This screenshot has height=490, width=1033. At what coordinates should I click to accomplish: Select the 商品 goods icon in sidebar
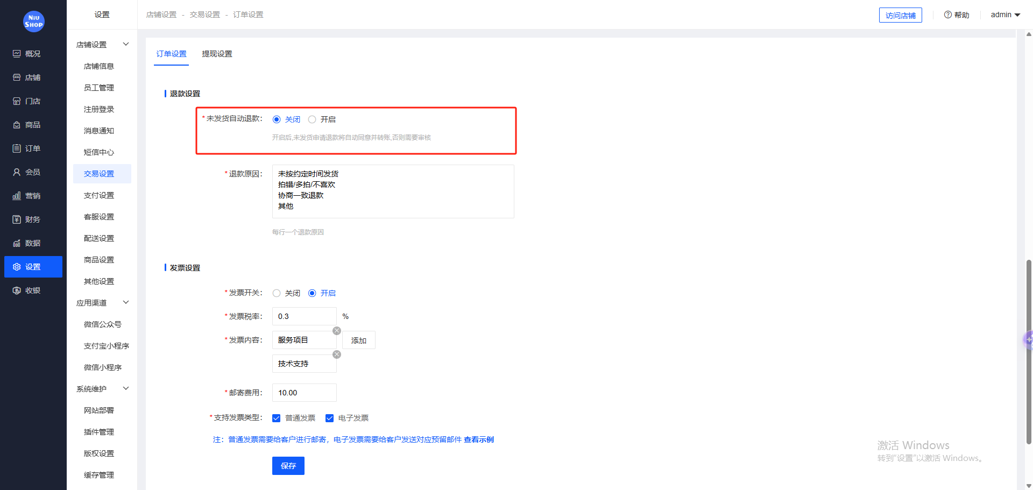point(33,124)
